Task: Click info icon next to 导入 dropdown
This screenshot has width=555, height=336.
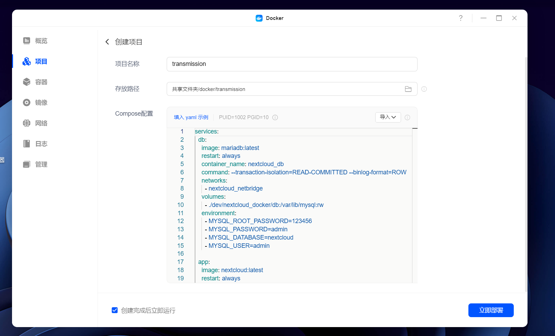Action: coord(407,117)
